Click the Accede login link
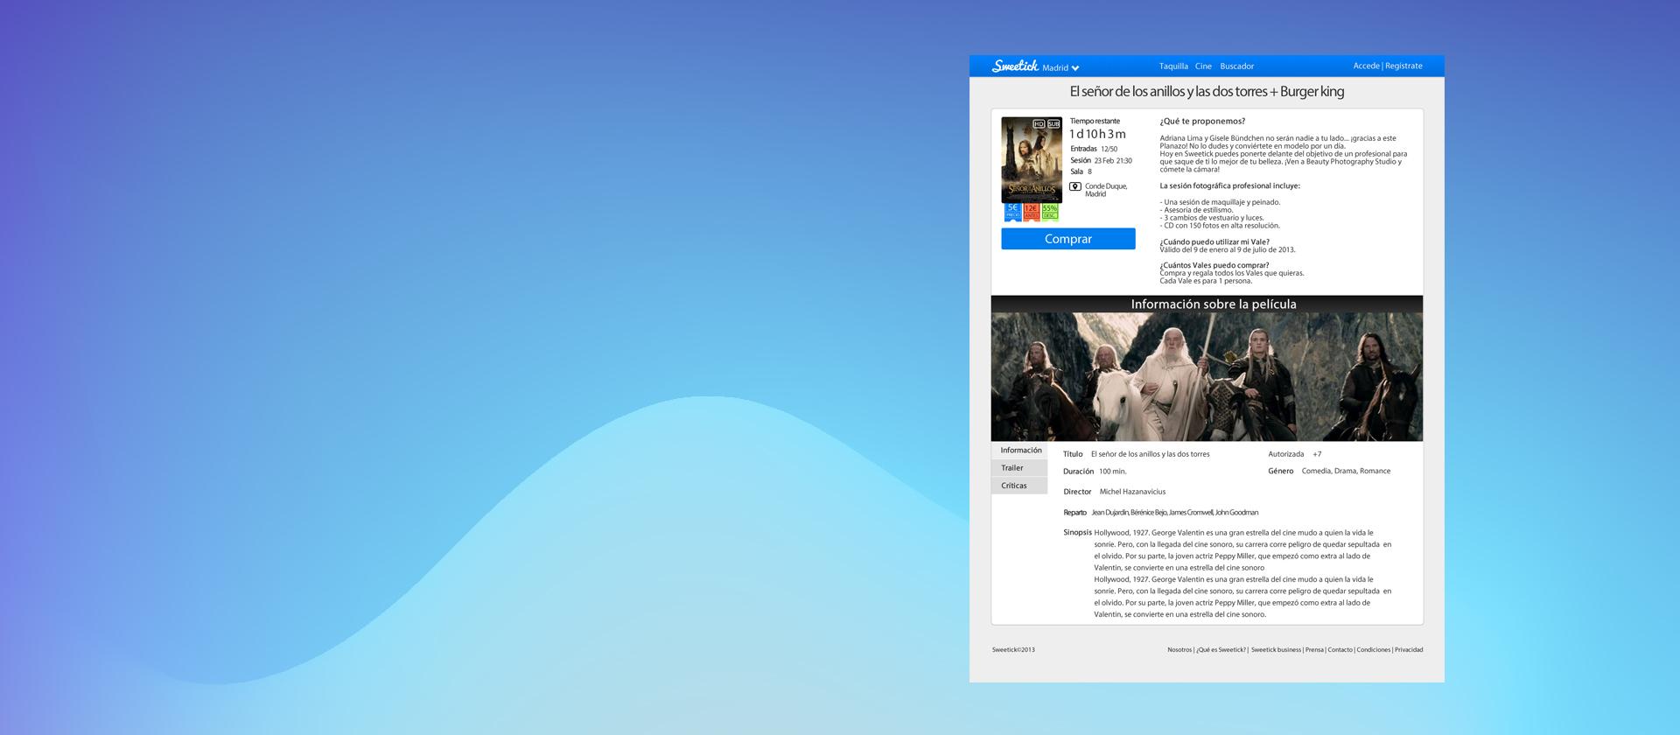This screenshot has height=735, width=1680. [1366, 66]
